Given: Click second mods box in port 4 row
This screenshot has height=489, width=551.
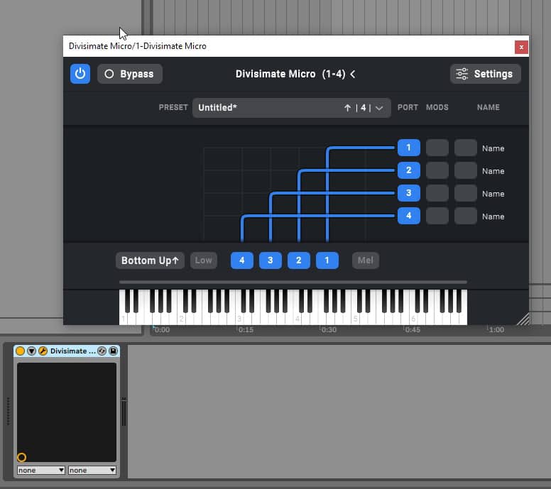Looking at the screenshot, I should pos(466,216).
